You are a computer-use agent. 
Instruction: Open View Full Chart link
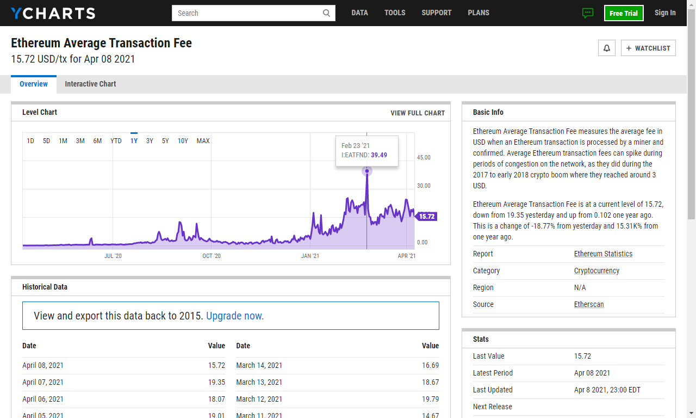tap(418, 113)
